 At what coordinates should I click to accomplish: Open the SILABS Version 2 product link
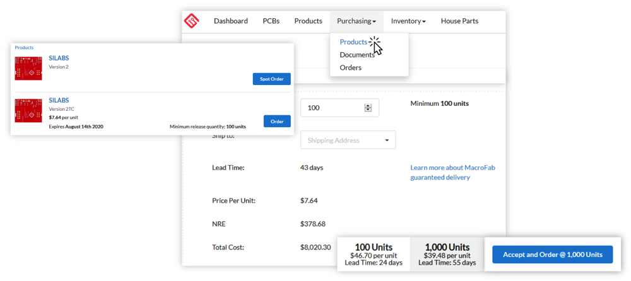click(x=59, y=58)
